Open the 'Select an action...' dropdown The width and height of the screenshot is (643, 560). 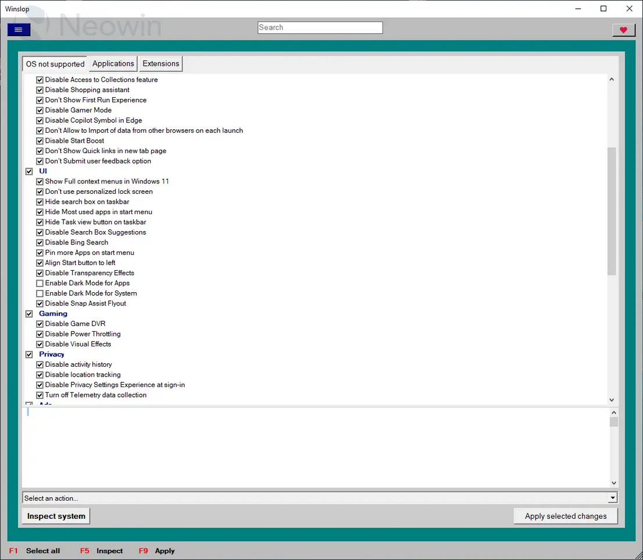tap(612, 498)
